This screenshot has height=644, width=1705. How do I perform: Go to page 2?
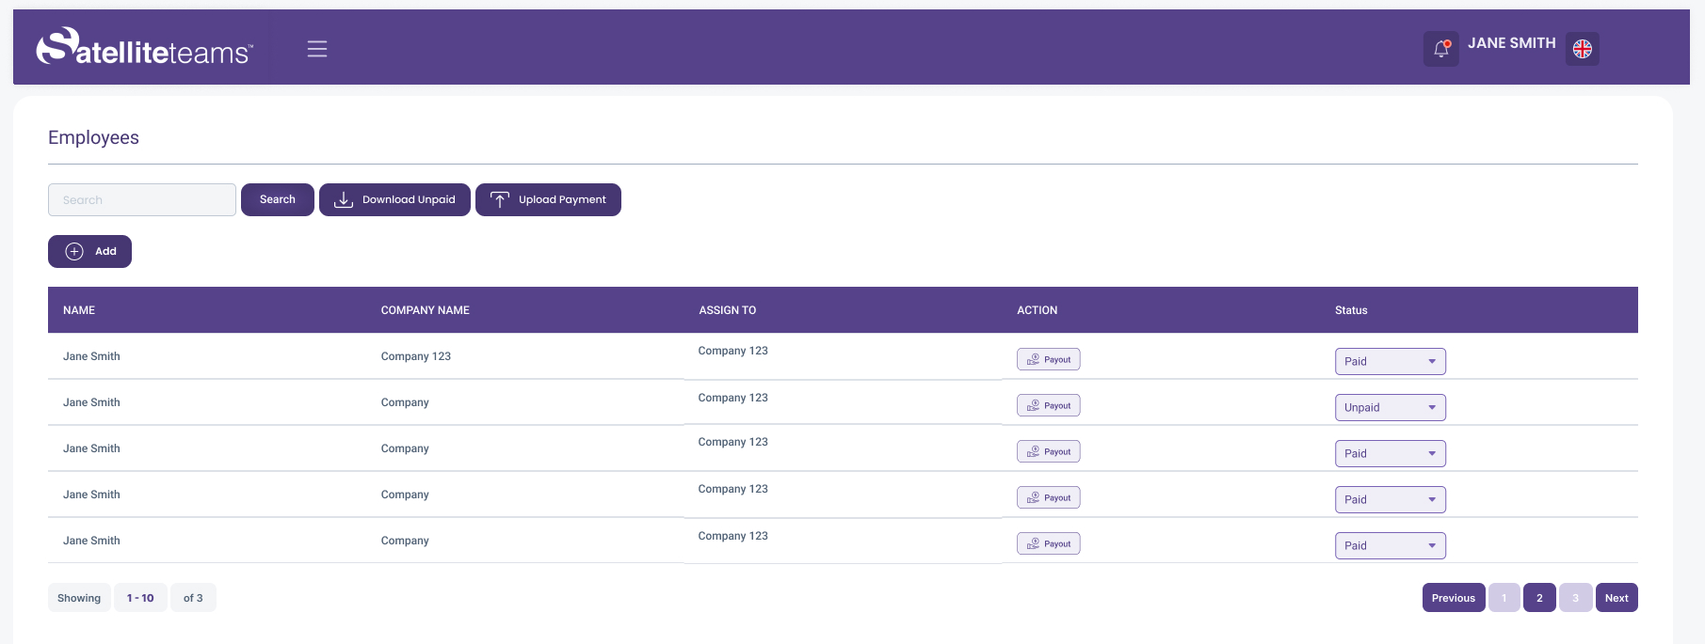(1539, 598)
